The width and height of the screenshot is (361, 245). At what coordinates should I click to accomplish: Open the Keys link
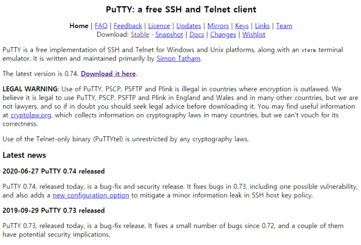pos(242,26)
